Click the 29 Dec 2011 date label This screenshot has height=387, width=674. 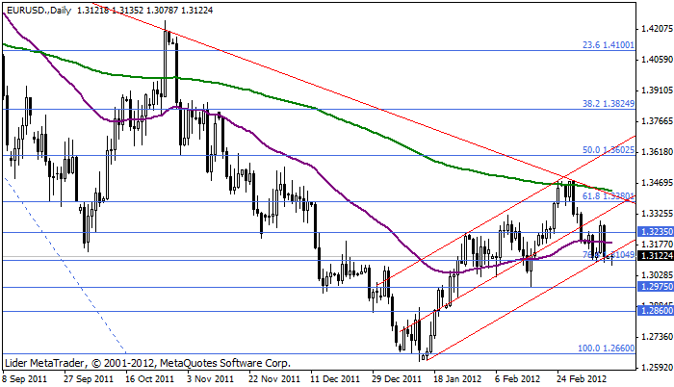pos(397,379)
